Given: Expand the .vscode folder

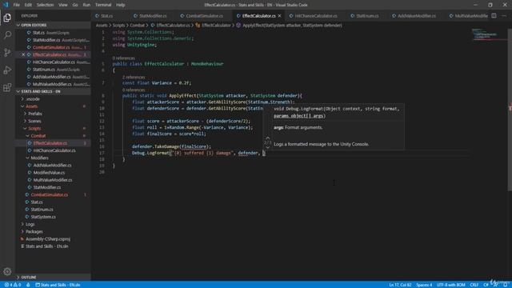Looking at the screenshot, I should click(33, 99).
